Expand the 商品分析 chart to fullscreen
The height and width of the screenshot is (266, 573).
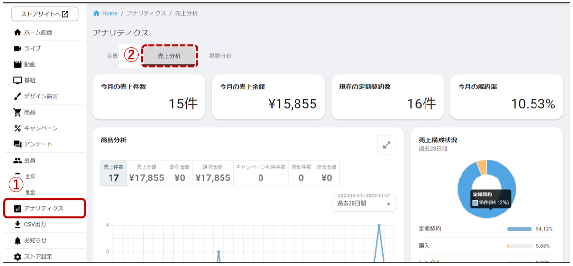point(387,145)
